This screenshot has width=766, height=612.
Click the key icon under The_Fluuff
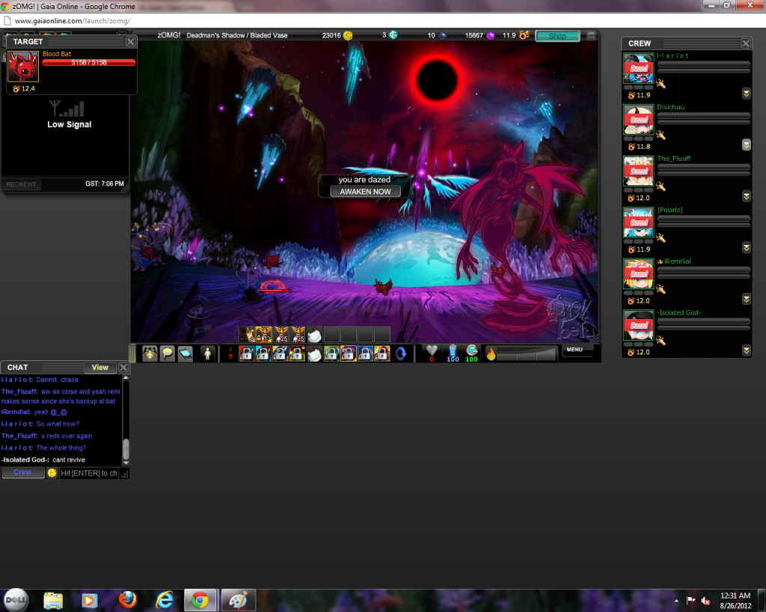[661, 186]
